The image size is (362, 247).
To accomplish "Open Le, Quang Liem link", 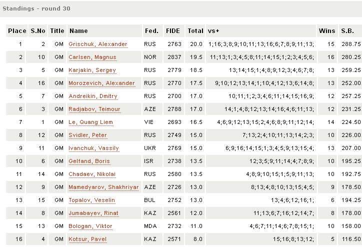I will coord(91,122).
